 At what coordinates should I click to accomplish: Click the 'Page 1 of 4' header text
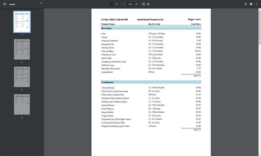tap(194, 19)
